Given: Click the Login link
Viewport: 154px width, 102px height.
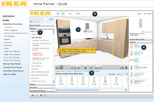Looking at the screenshot, I should (x=139, y=14).
